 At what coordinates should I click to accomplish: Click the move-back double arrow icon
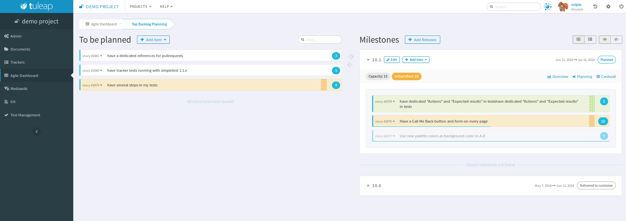point(351,65)
